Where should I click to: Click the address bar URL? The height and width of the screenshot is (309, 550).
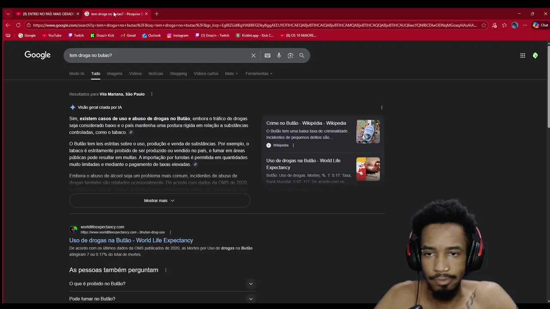click(254, 25)
